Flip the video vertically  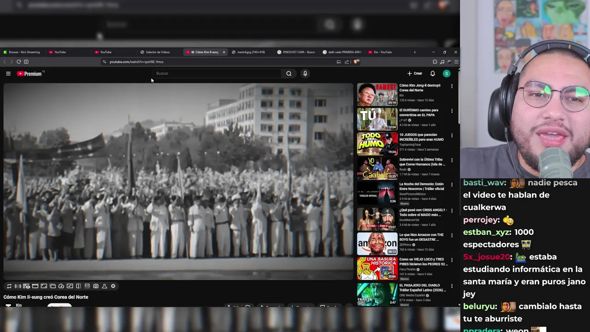87,286
